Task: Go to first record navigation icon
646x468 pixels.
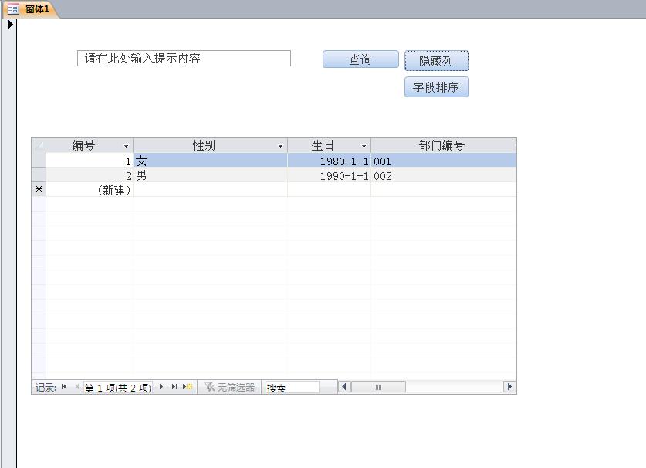Action: pyautogui.click(x=64, y=387)
